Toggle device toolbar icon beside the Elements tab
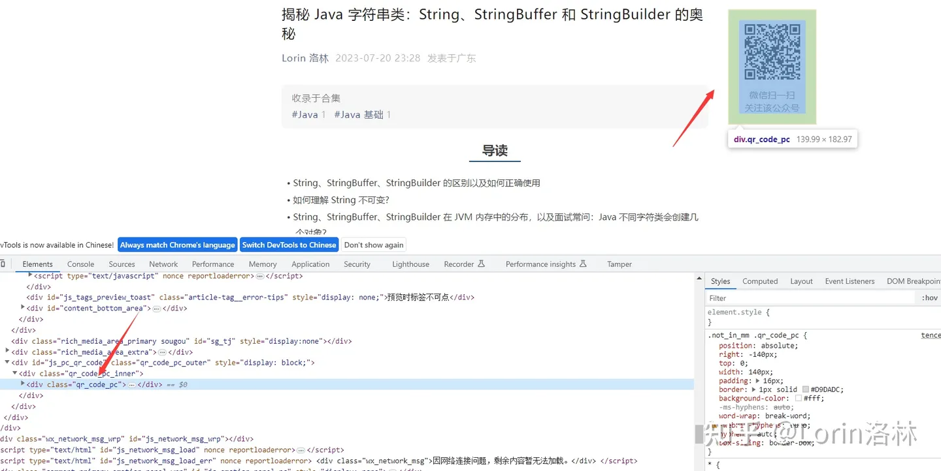The height and width of the screenshot is (471, 941). [x=3, y=264]
